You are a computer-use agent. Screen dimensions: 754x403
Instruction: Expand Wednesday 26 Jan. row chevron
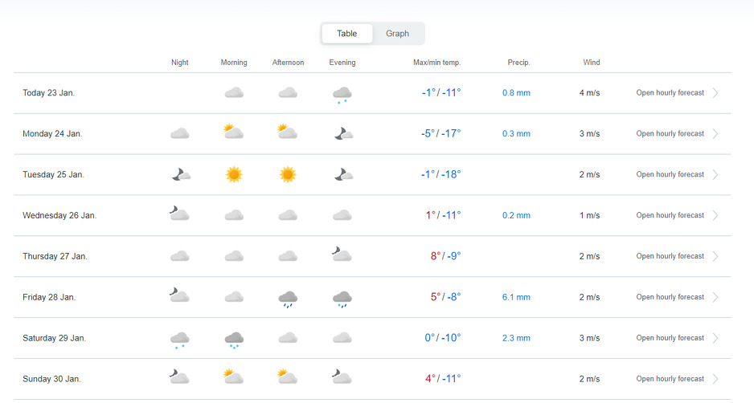tap(715, 215)
